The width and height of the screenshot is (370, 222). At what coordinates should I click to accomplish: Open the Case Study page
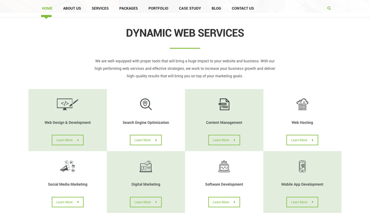[190, 8]
